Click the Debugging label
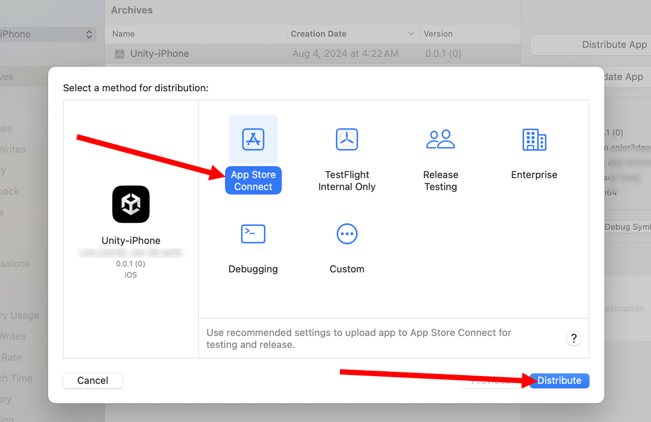 [253, 269]
